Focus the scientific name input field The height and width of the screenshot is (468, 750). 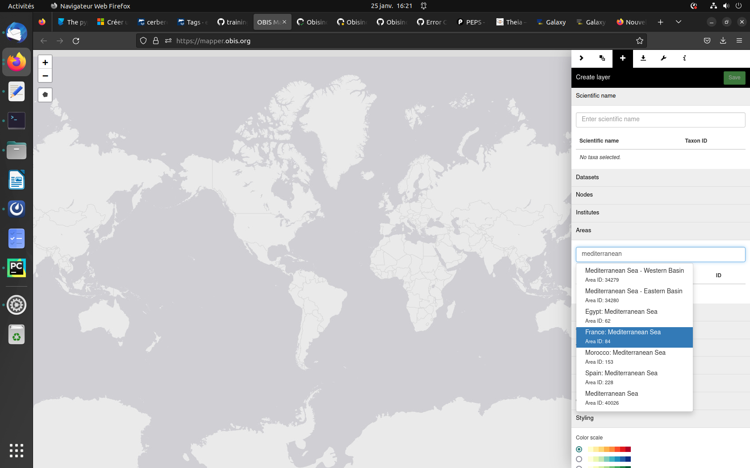click(x=660, y=119)
